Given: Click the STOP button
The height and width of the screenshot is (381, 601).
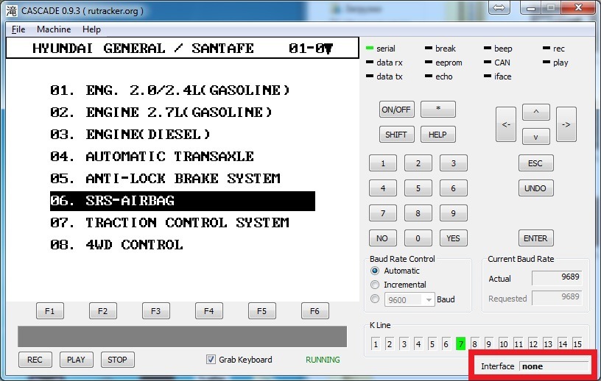Looking at the screenshot, I should pyautogui.click(x=117, y=360).
